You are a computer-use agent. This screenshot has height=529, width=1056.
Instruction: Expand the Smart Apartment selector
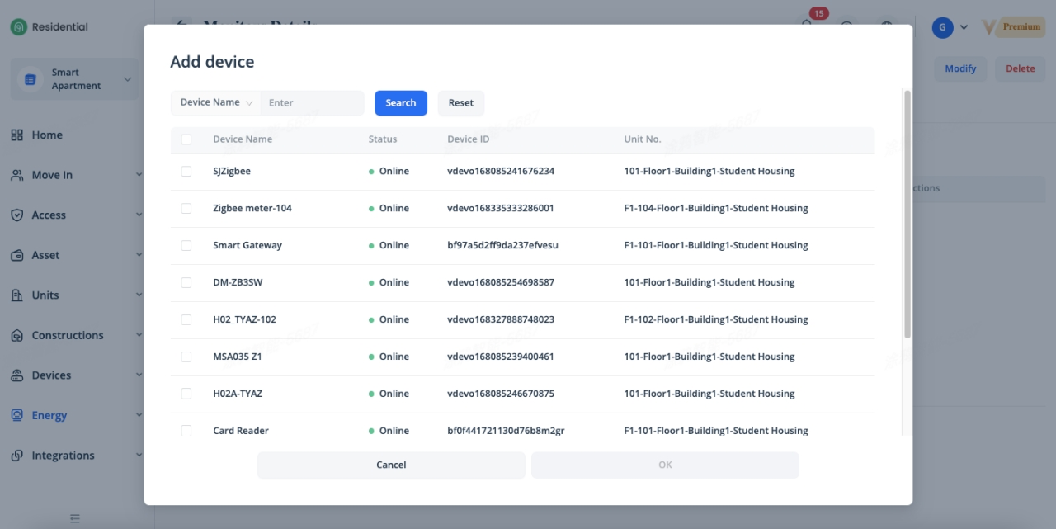127,79
